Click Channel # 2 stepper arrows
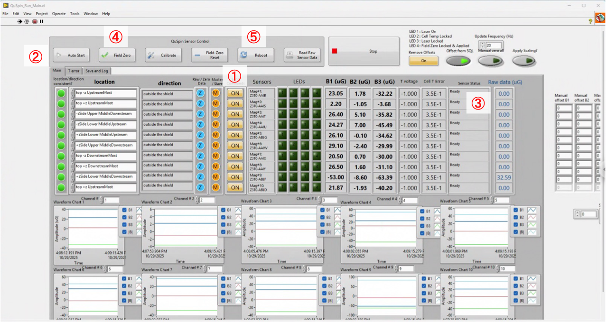Screen dimensions: 606x322 click(197, 200)
